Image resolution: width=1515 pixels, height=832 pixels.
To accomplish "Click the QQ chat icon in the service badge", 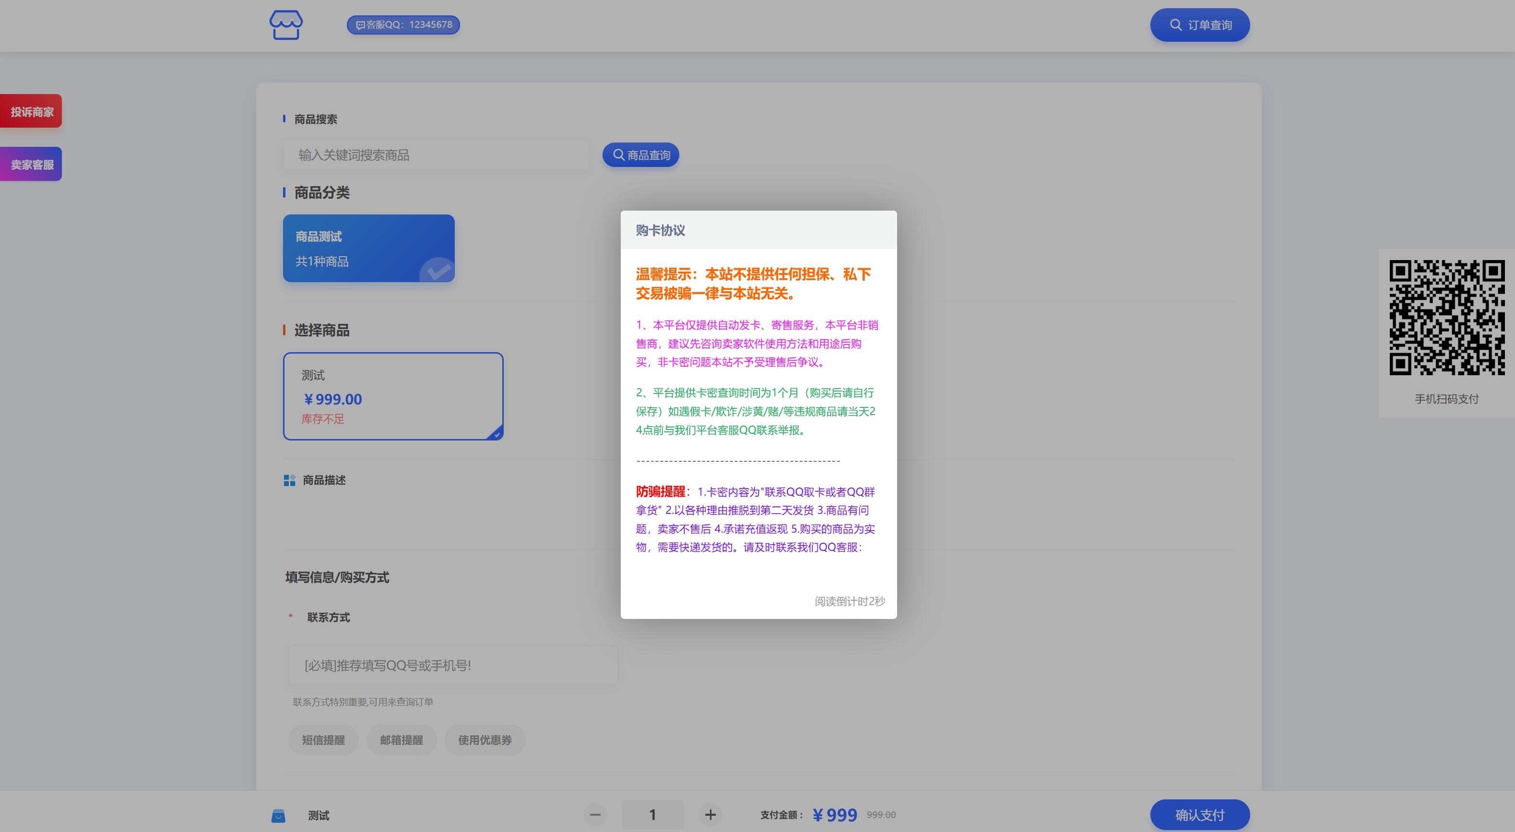I will click(x=360, y=25).
